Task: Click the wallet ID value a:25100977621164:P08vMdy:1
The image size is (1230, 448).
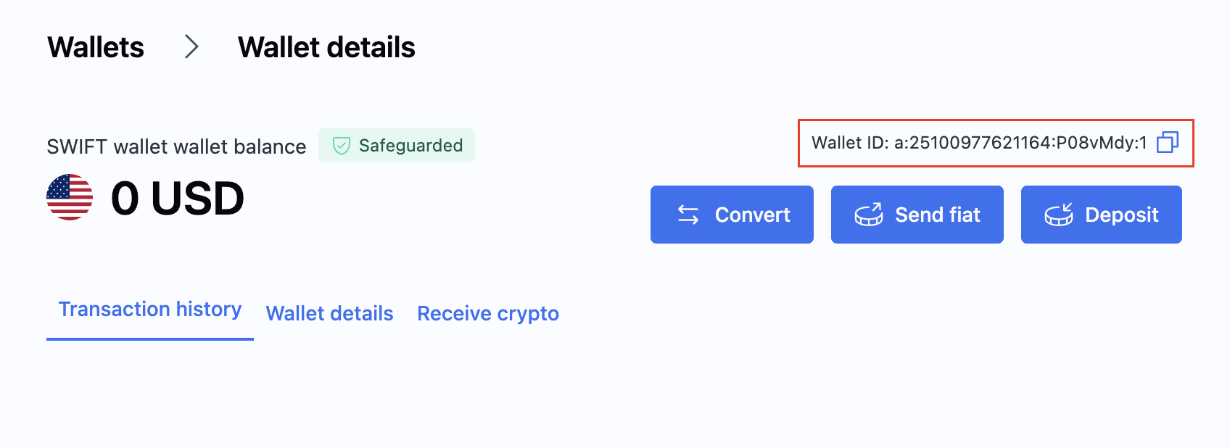Action: click(x=1020, y=143)
